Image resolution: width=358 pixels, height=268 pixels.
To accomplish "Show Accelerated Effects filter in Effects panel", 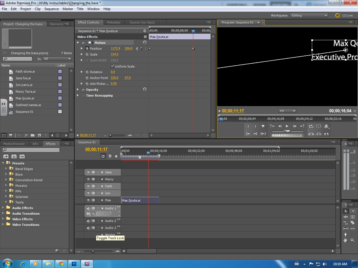I will pyautogui.click(x=6, y=156).
